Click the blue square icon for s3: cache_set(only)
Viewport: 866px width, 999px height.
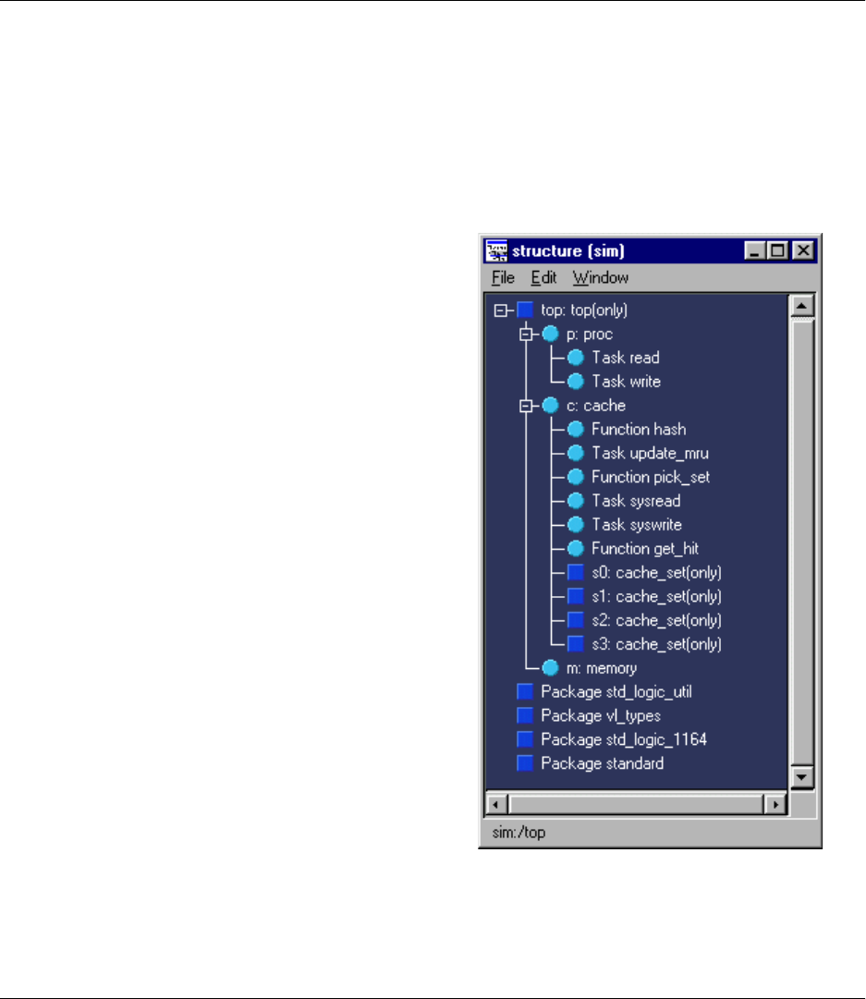coord(576,644)
